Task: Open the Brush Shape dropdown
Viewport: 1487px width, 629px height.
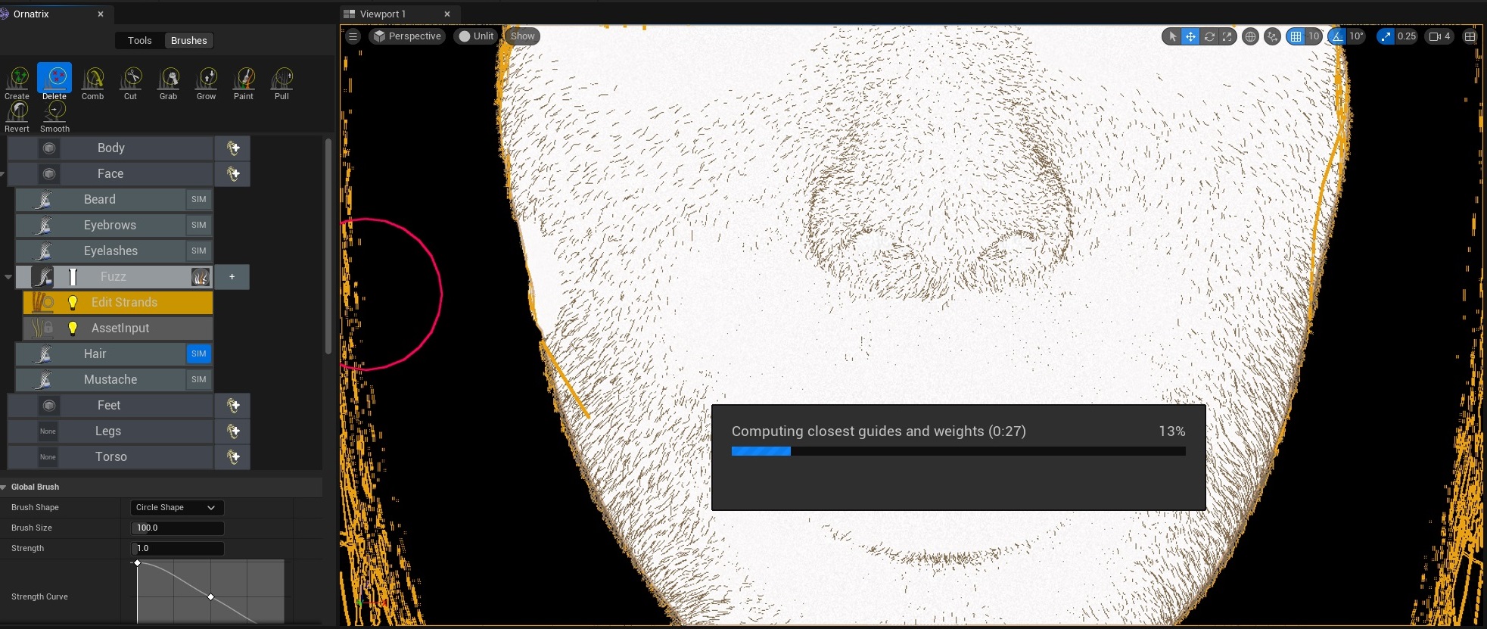Action: 177,508
